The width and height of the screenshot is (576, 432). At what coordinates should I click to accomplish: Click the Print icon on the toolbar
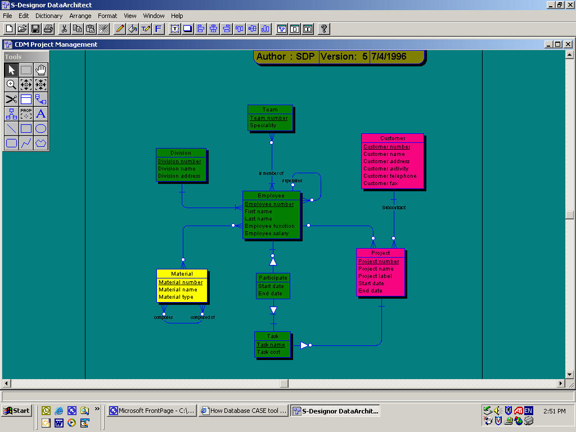click(x=48, y=29)
